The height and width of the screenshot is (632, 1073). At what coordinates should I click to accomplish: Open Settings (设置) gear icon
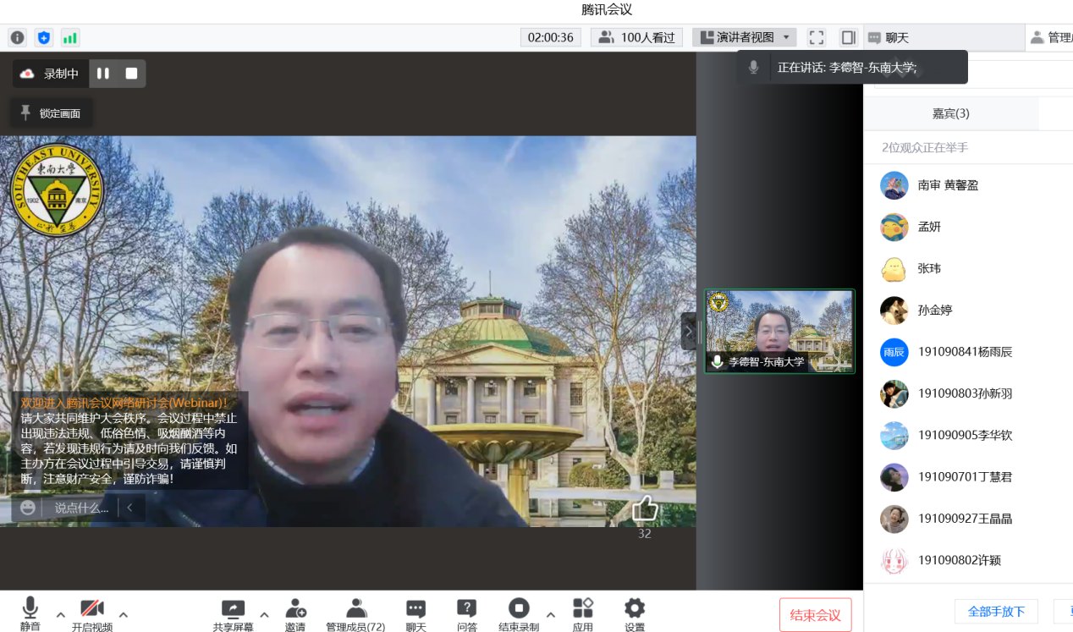tap(634, 614)
